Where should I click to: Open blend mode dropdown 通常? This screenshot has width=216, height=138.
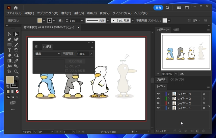pyautogui.click(x=48, y=54)
